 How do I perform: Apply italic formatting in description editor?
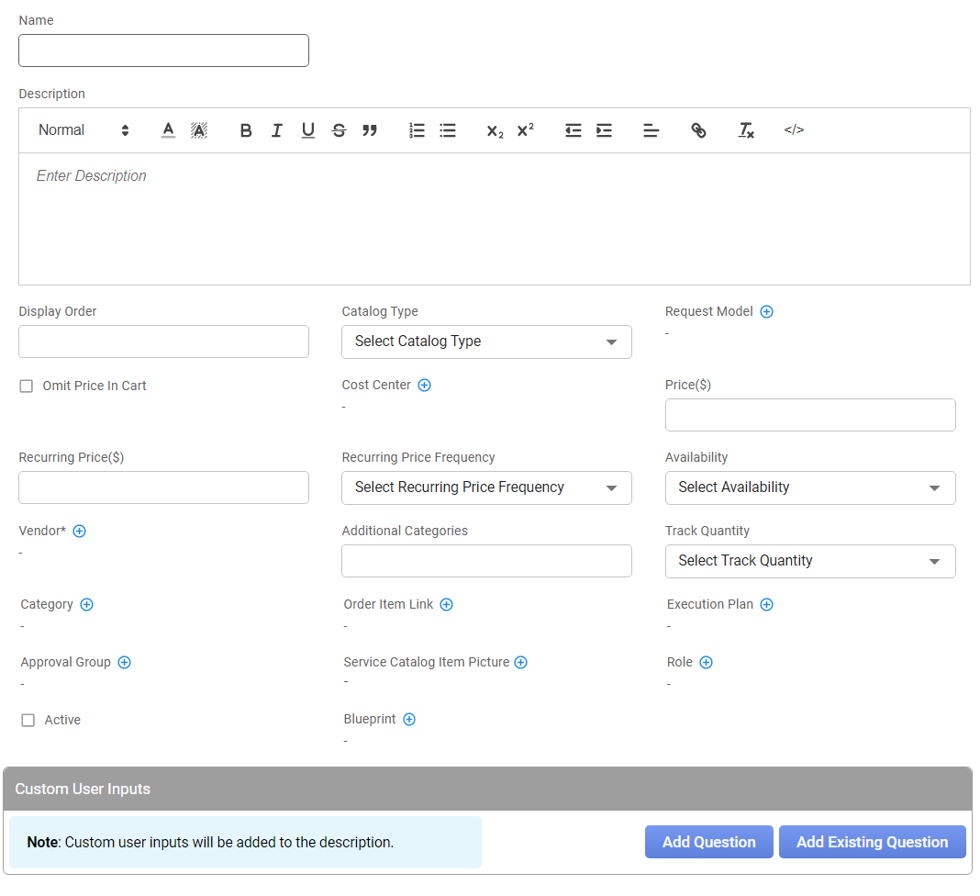pos(276,130)
